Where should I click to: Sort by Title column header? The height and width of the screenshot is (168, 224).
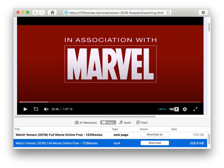62,129
